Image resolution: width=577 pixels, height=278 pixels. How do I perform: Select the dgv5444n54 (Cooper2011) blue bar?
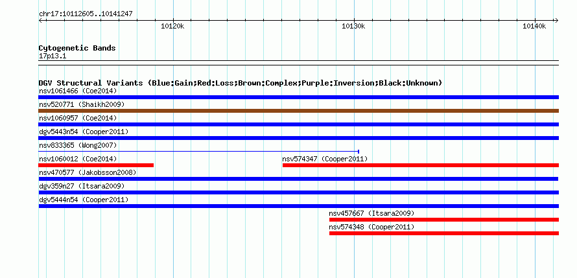coord(298,206)
